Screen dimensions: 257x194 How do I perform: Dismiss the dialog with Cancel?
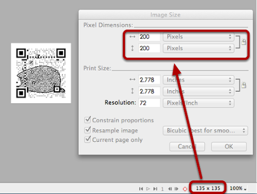point(187,147)
